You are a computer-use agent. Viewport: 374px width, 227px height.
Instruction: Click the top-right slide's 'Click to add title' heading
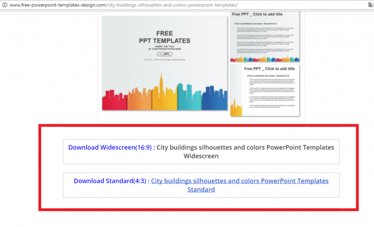[x=265, y=15]
